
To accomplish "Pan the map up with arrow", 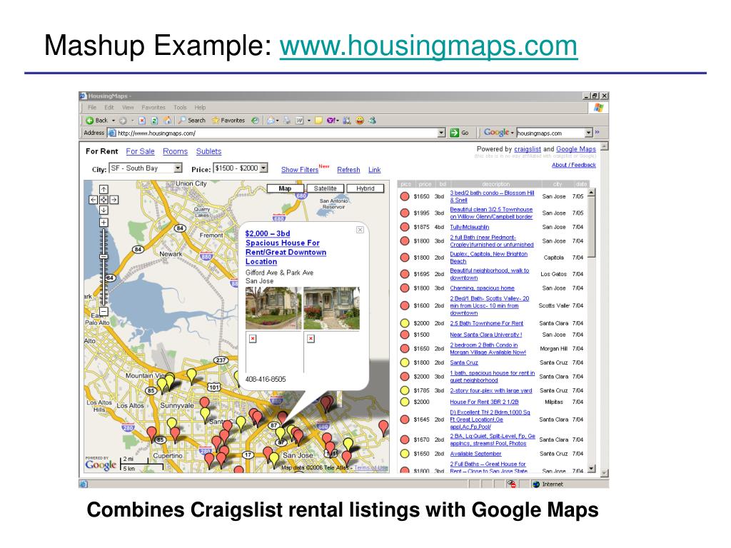I will [x=104, y=189].
